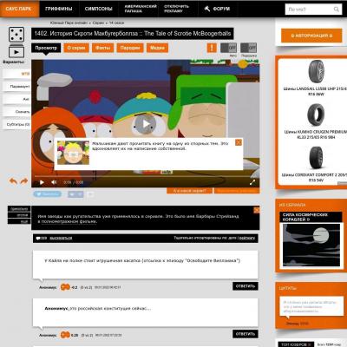Screen dimensions: 347x347
Task: Toggle the Подсказки OFF switch
Action: (248, 48)
